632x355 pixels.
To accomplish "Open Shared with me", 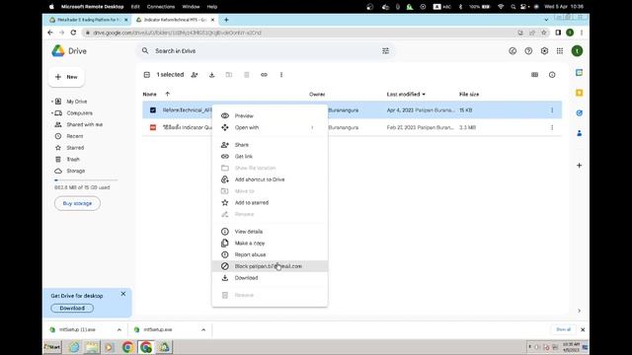I will [85, 125].
